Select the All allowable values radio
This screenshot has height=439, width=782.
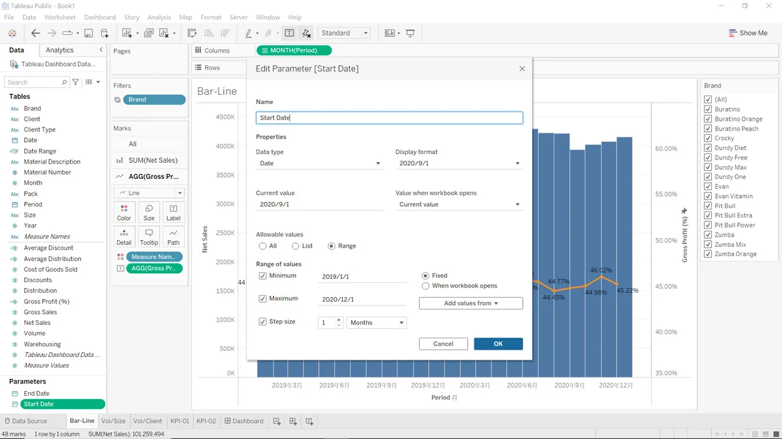click(x=263, y=246)
